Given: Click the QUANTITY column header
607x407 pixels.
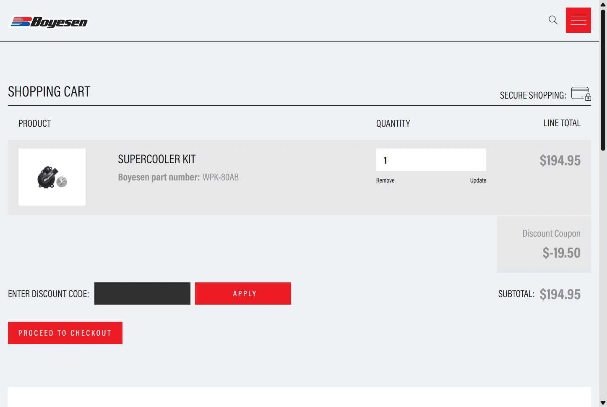Looking at the screenshot, I should (x=393, y=123).
